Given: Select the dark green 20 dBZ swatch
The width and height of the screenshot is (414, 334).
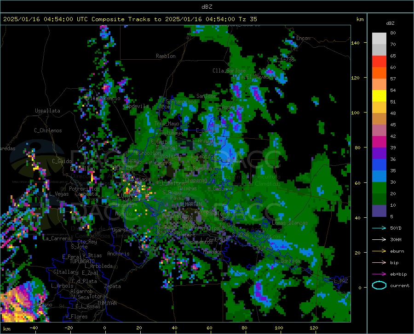Looking at the screenshot, I should click(379, 199).
